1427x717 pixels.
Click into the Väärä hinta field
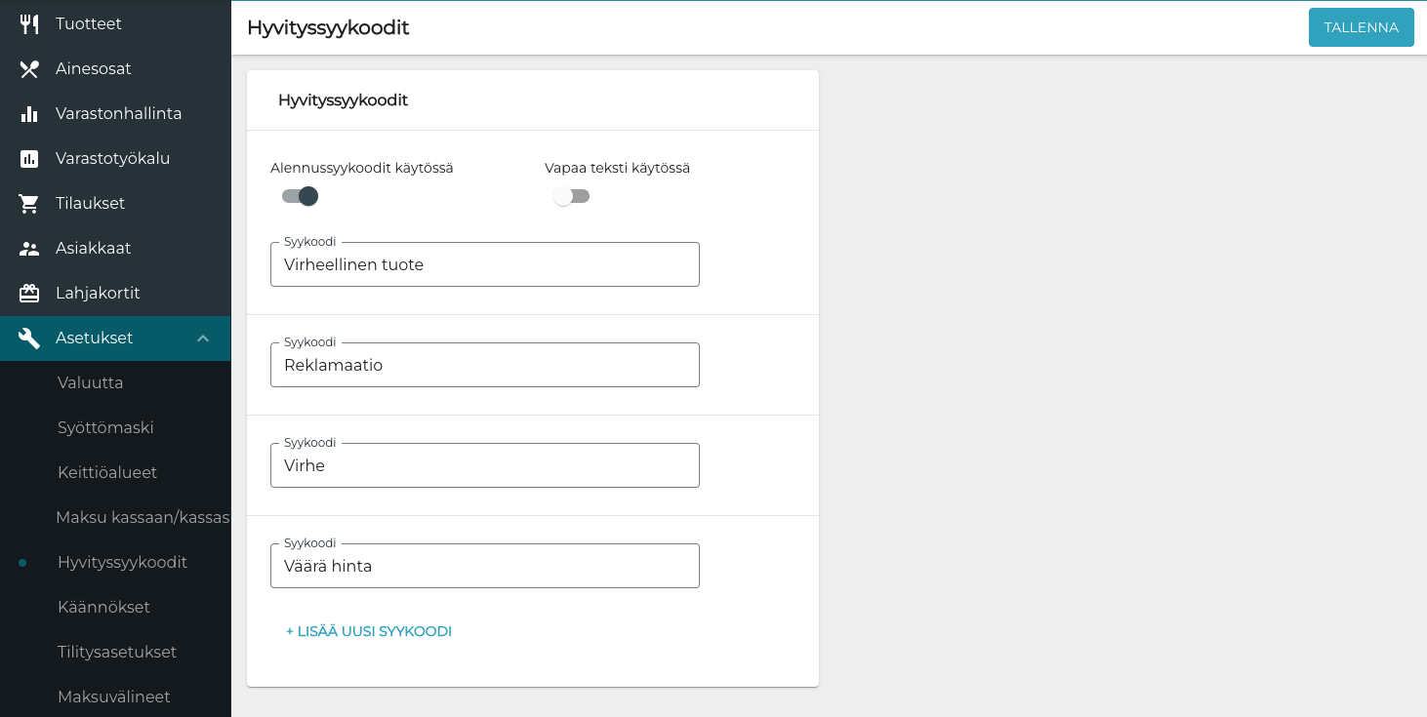tap(484, 566)
